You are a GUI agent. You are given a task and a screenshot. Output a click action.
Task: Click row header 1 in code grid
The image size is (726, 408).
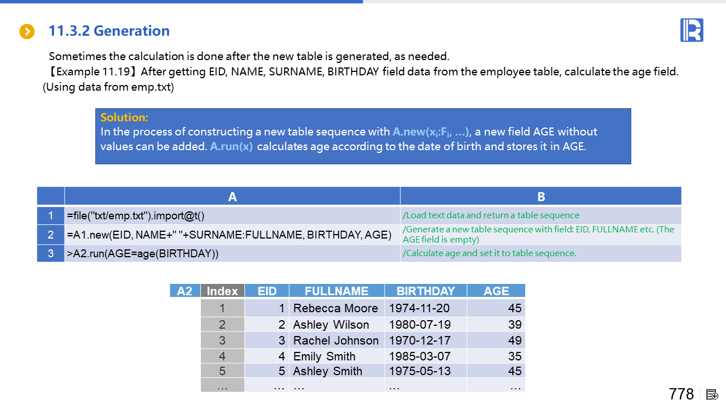[50, 216]
